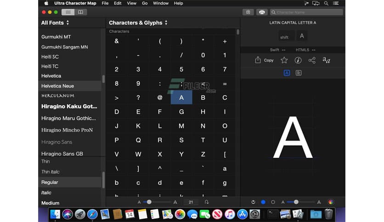This screenshot has width=384, height=222.
Task: Open the View menu
Action: coord(131,3)
